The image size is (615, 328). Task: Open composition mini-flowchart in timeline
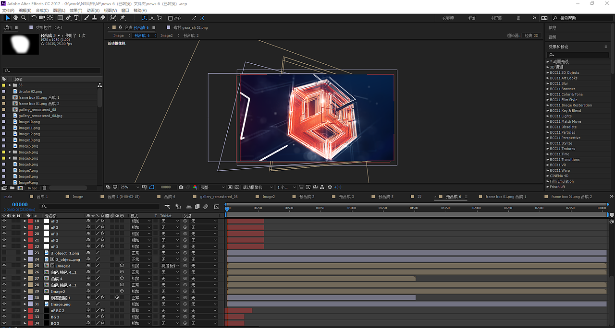(x=168, y=206)
